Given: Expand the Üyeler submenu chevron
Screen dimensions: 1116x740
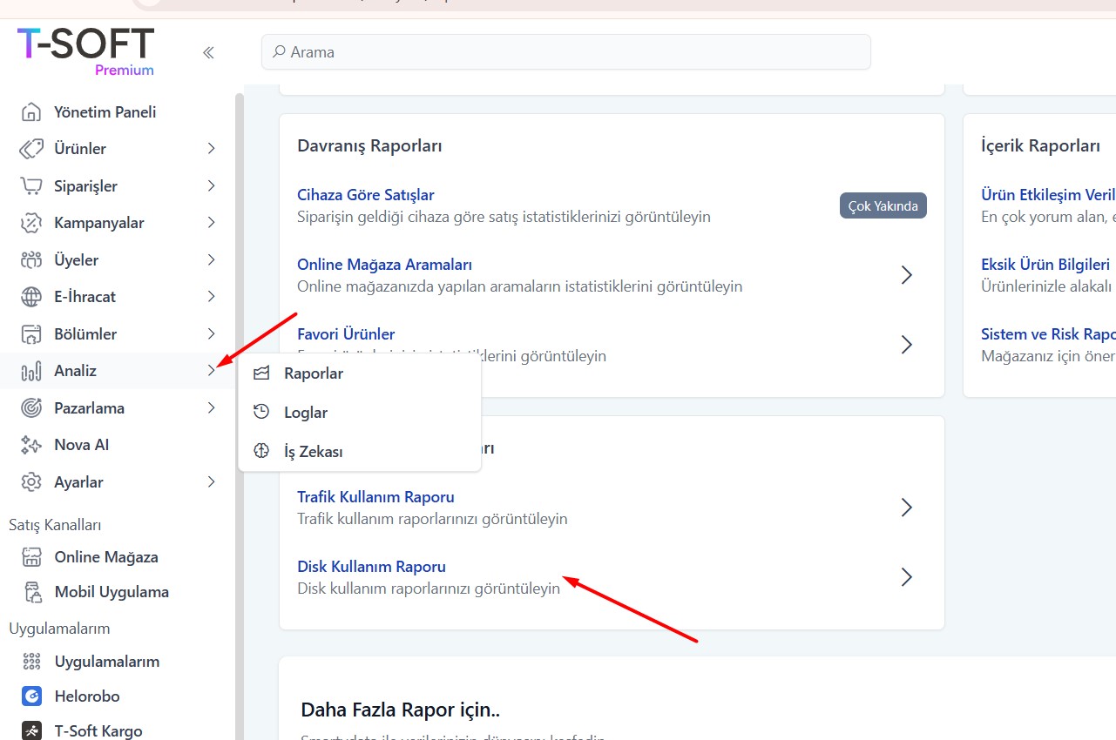Looking at the screenshot, I should click(211, 260).
